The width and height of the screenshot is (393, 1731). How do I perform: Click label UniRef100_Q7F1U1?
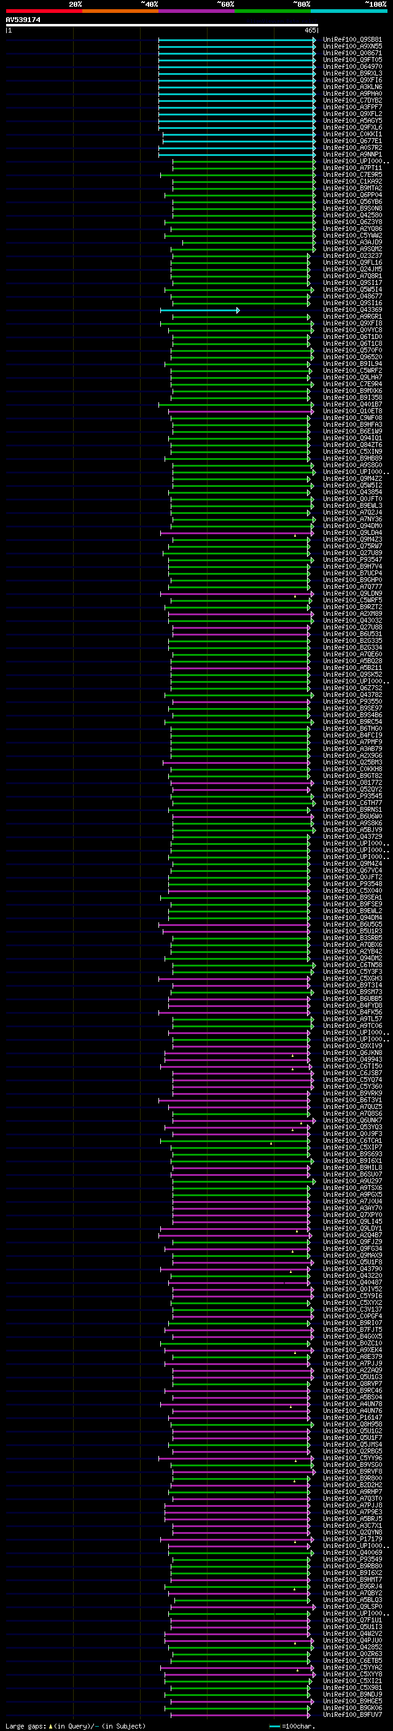click(352, 1620)
